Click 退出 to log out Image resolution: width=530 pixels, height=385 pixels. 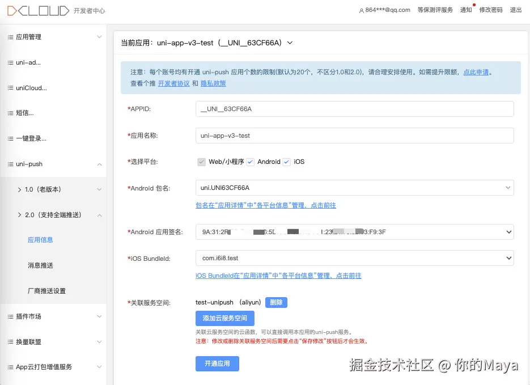(x=516, y=10)
